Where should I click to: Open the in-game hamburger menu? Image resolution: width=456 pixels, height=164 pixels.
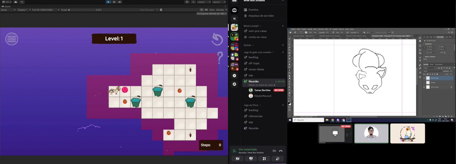click(12, 39)
